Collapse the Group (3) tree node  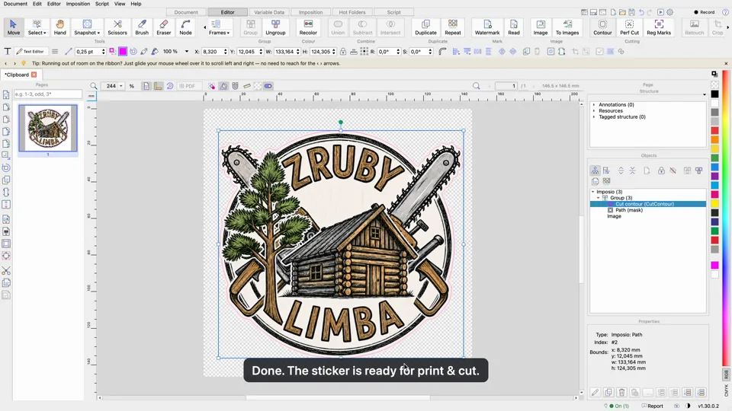(599, 198)
